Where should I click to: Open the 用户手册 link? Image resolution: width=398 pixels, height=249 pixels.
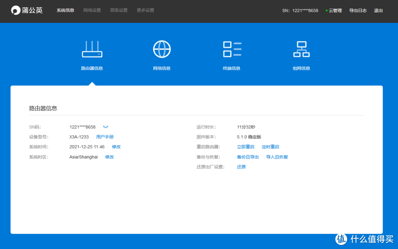tap(105, 137)
